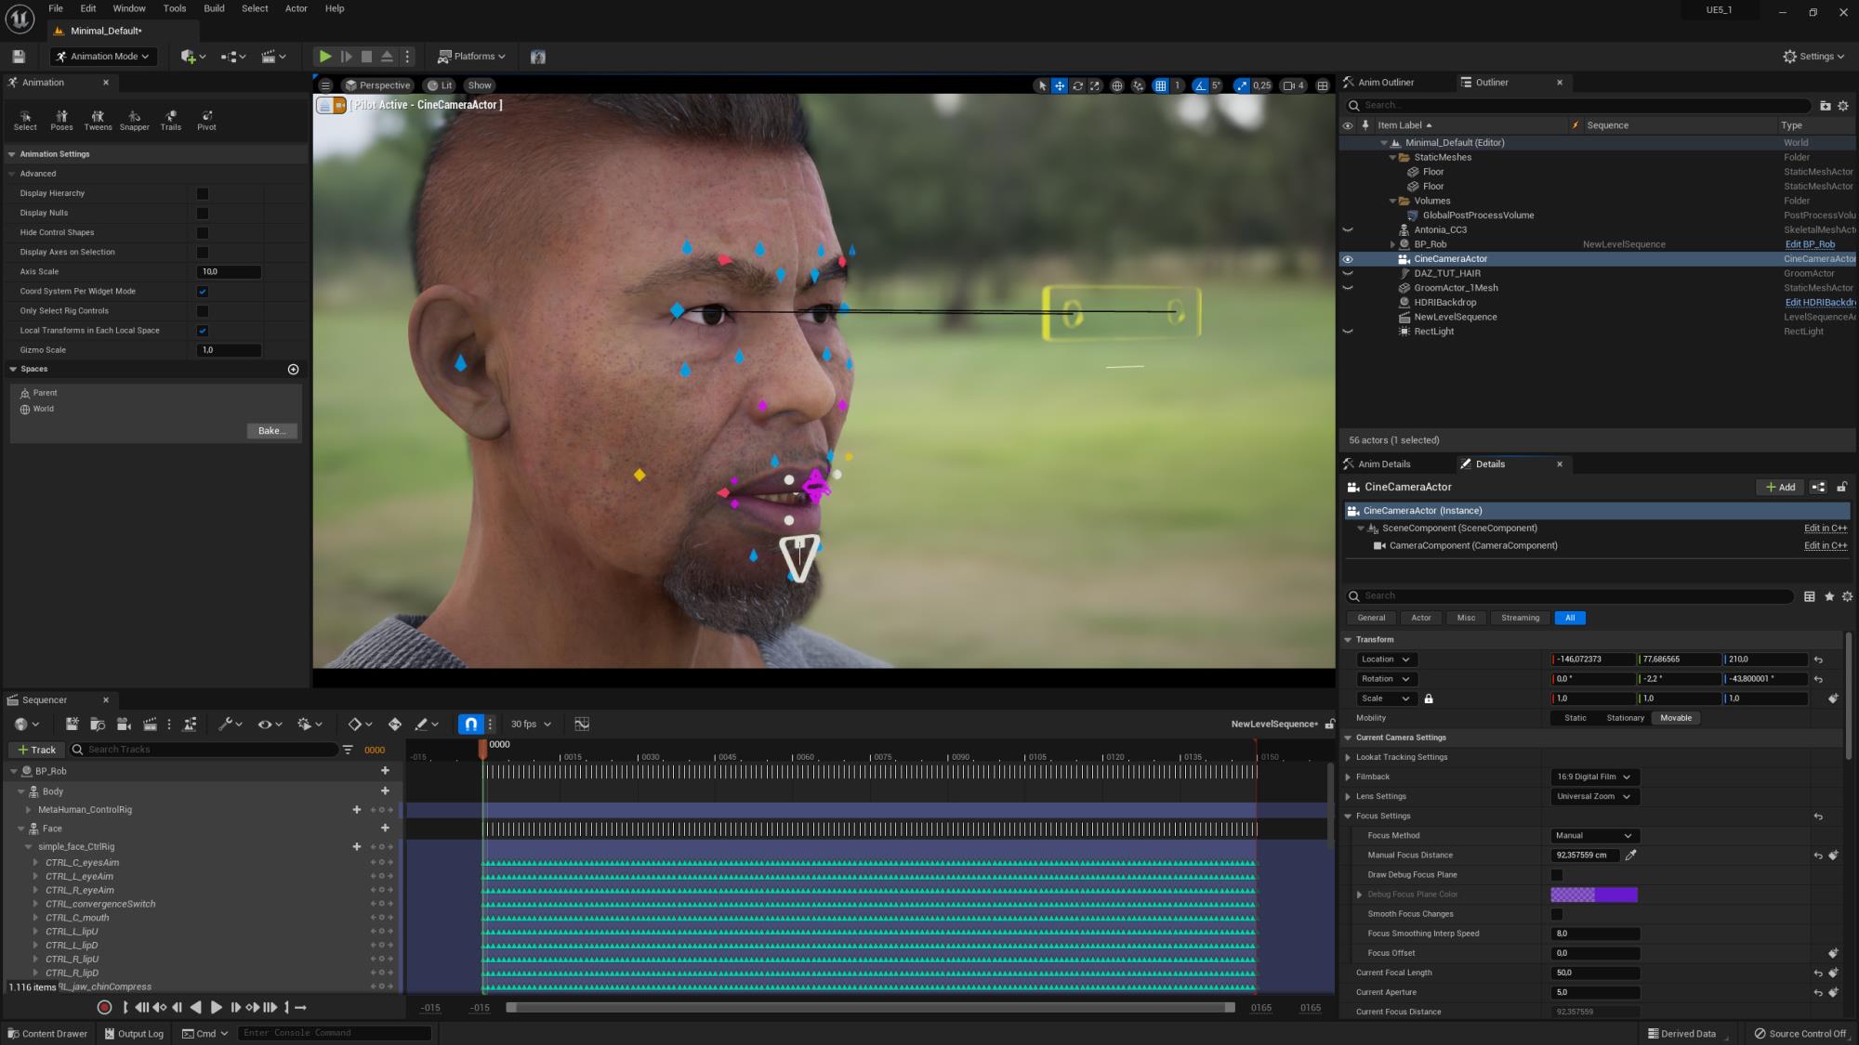Enable Display Axes on Selection checkbox

point(203,252)
